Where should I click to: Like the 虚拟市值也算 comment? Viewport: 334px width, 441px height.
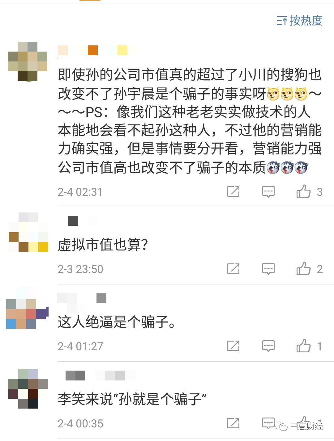click(x=303, y=269)
